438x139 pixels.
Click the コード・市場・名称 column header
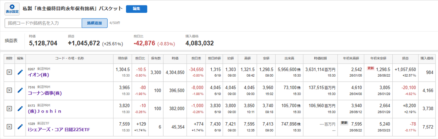click(x=69, y=58)
